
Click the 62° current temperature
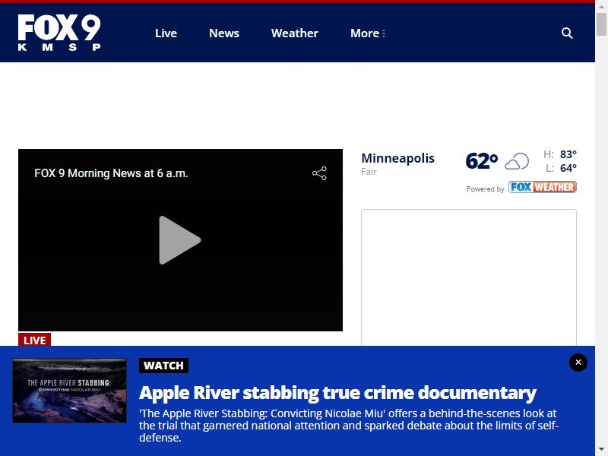point(482,161)
